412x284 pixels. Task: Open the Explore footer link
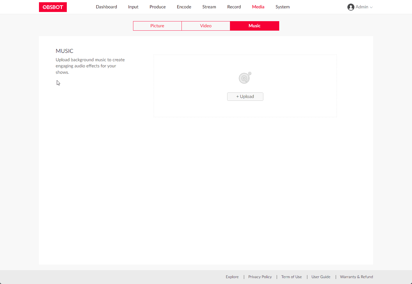click(x=232, y=277)
